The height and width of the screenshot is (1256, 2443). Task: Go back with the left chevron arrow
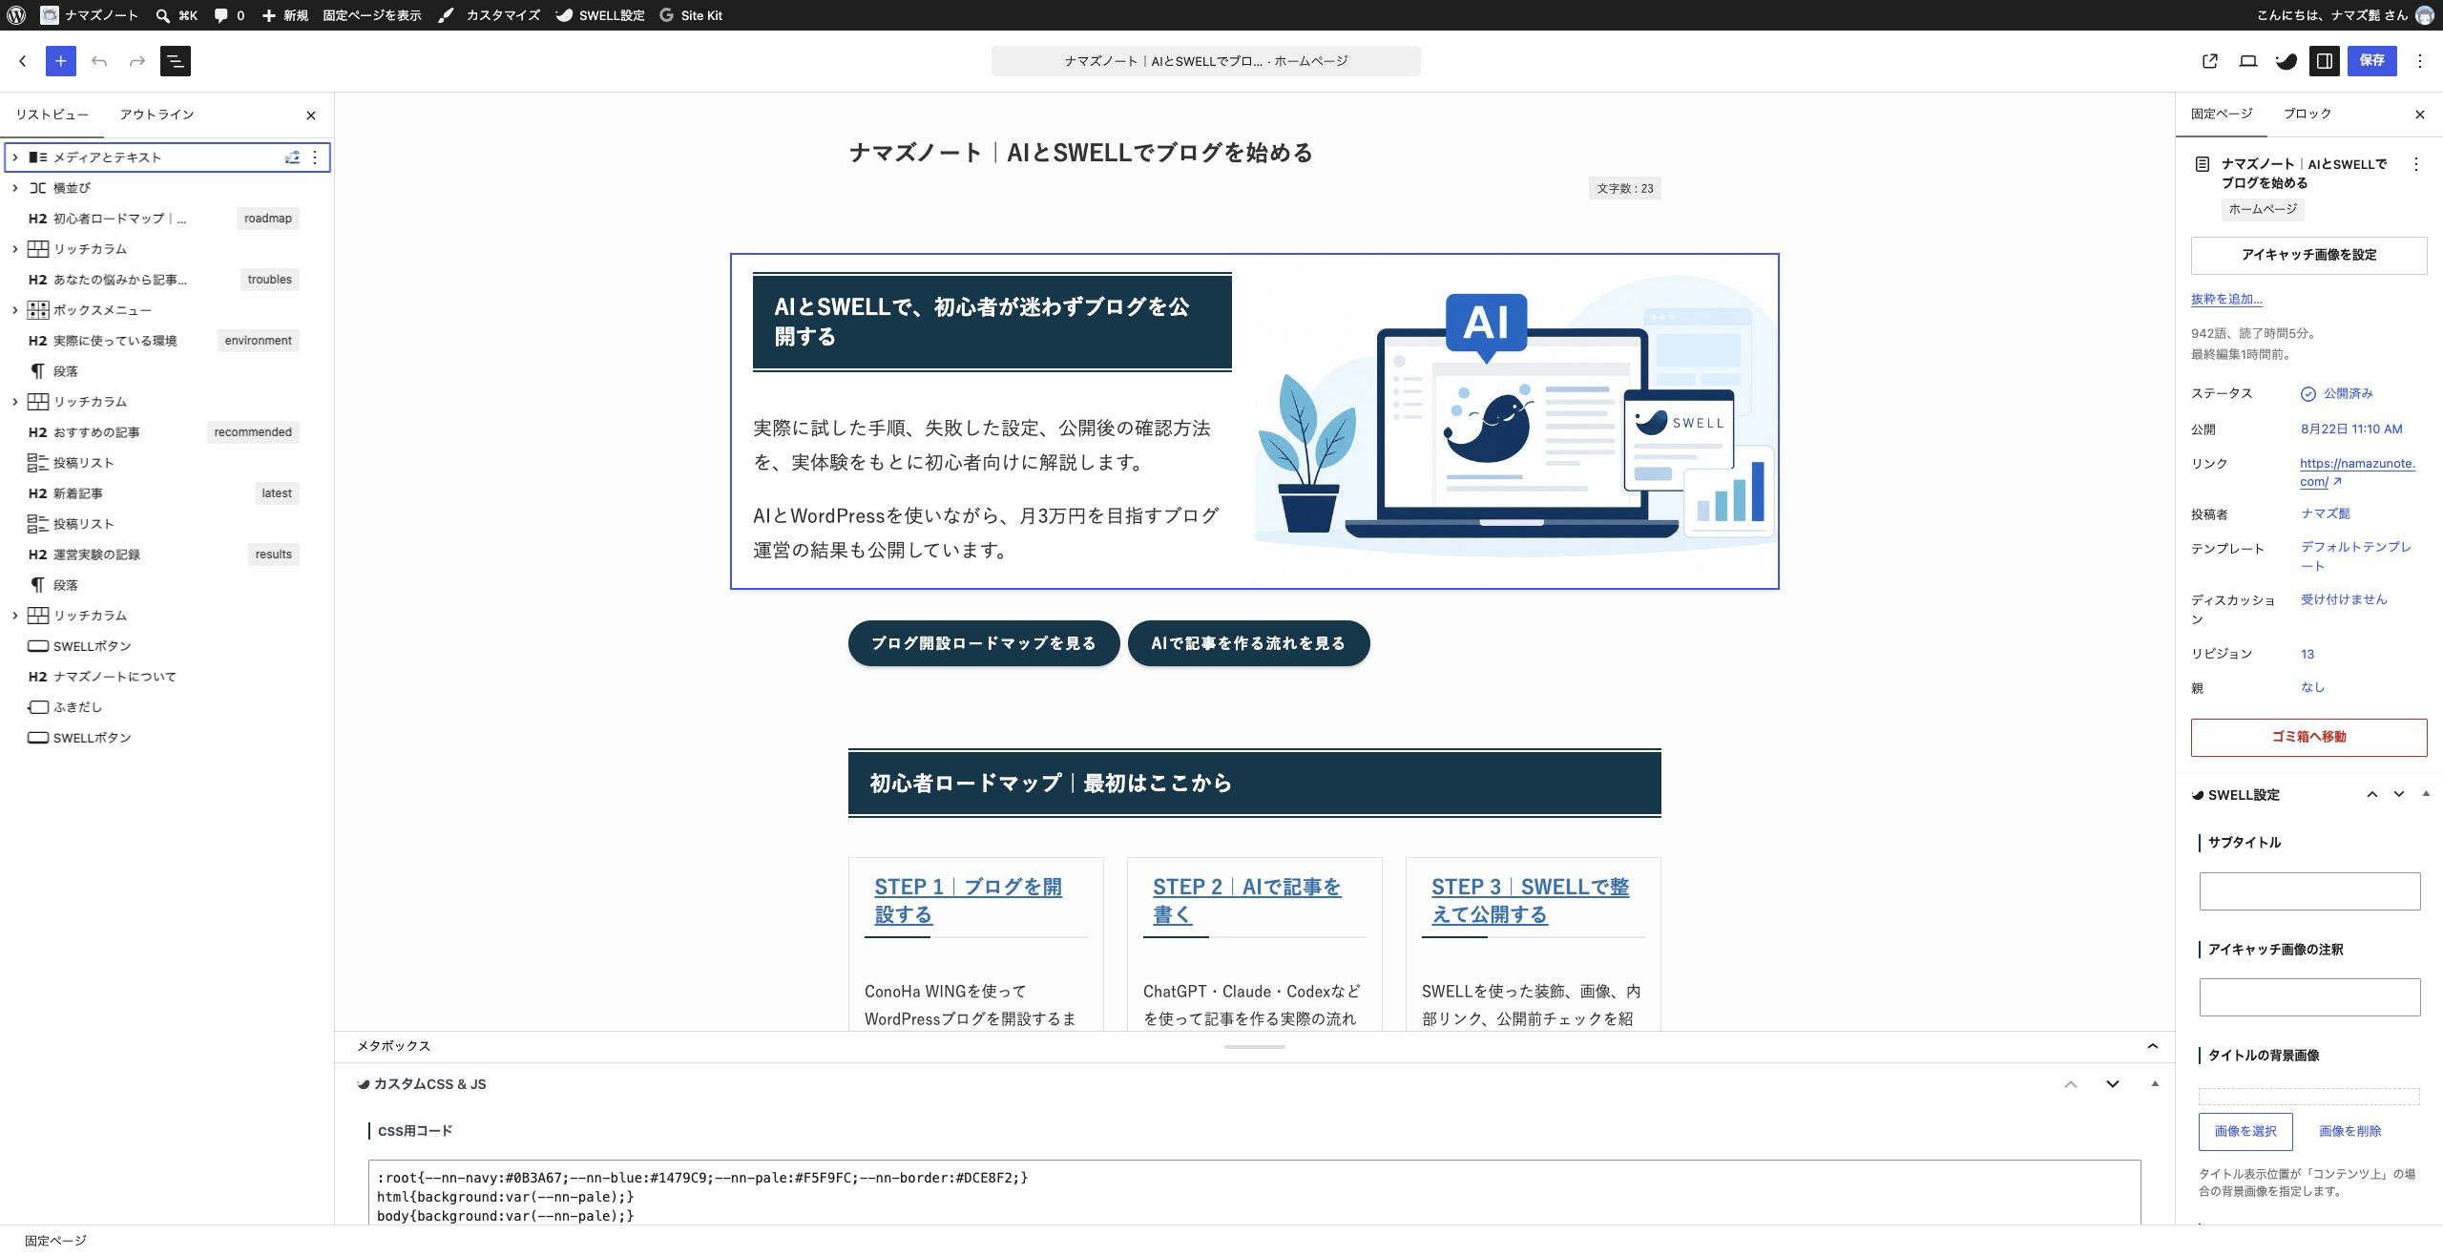pyautogui.click(x=23, y=61)
